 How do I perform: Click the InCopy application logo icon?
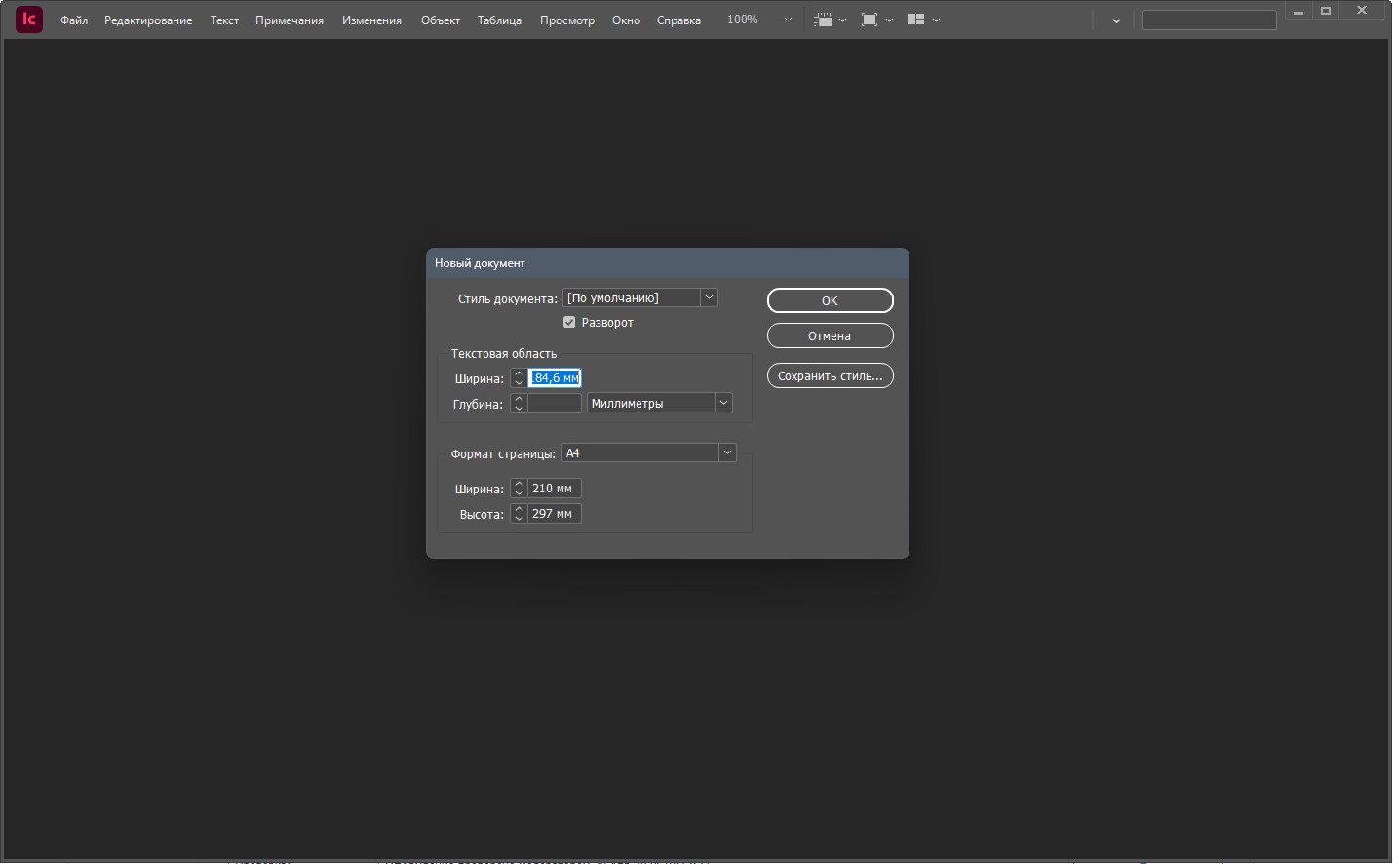coord(29,20)
